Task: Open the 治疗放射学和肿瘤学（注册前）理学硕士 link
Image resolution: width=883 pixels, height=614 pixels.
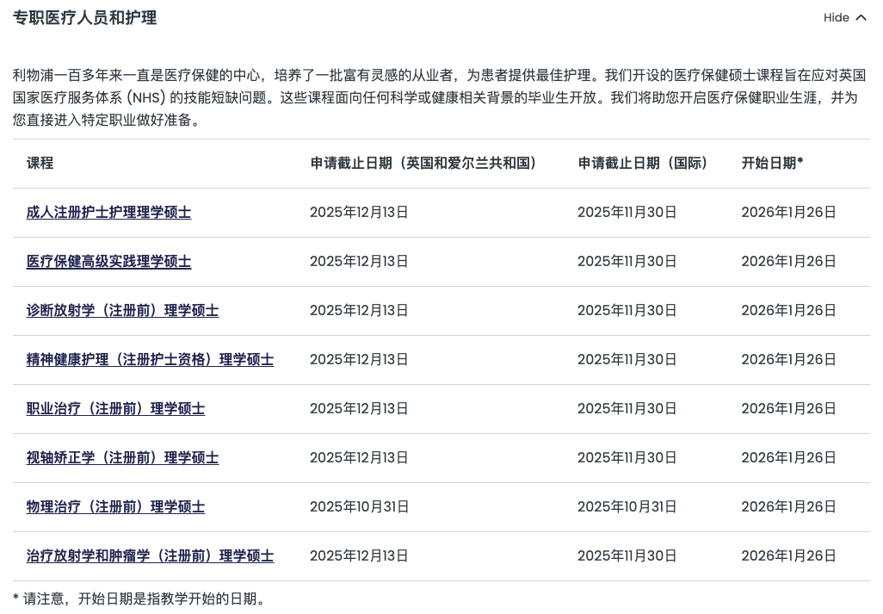Action: pos(150,556)
